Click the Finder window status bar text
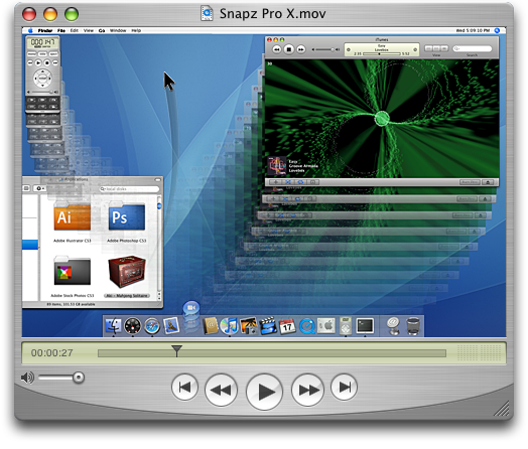This screenshot has height=449, width=528. [71, 304]
